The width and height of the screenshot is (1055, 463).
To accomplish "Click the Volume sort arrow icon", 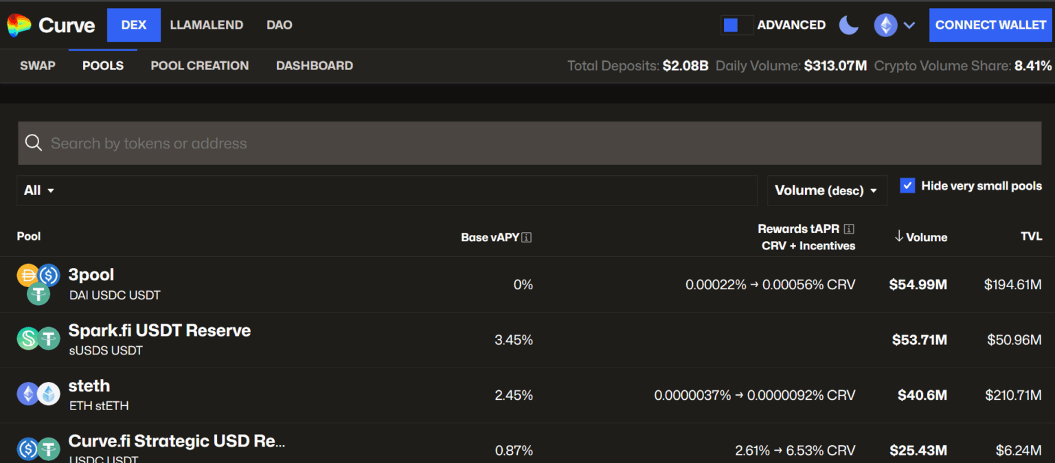I will (x=898, y=237).
